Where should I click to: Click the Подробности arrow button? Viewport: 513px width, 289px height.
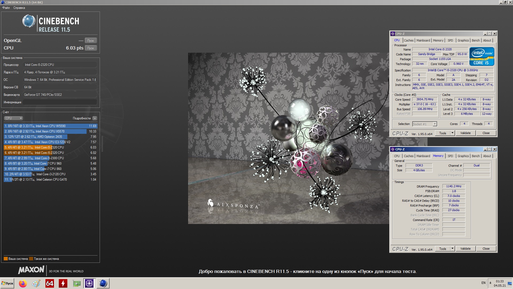click(x=95, y=118)
